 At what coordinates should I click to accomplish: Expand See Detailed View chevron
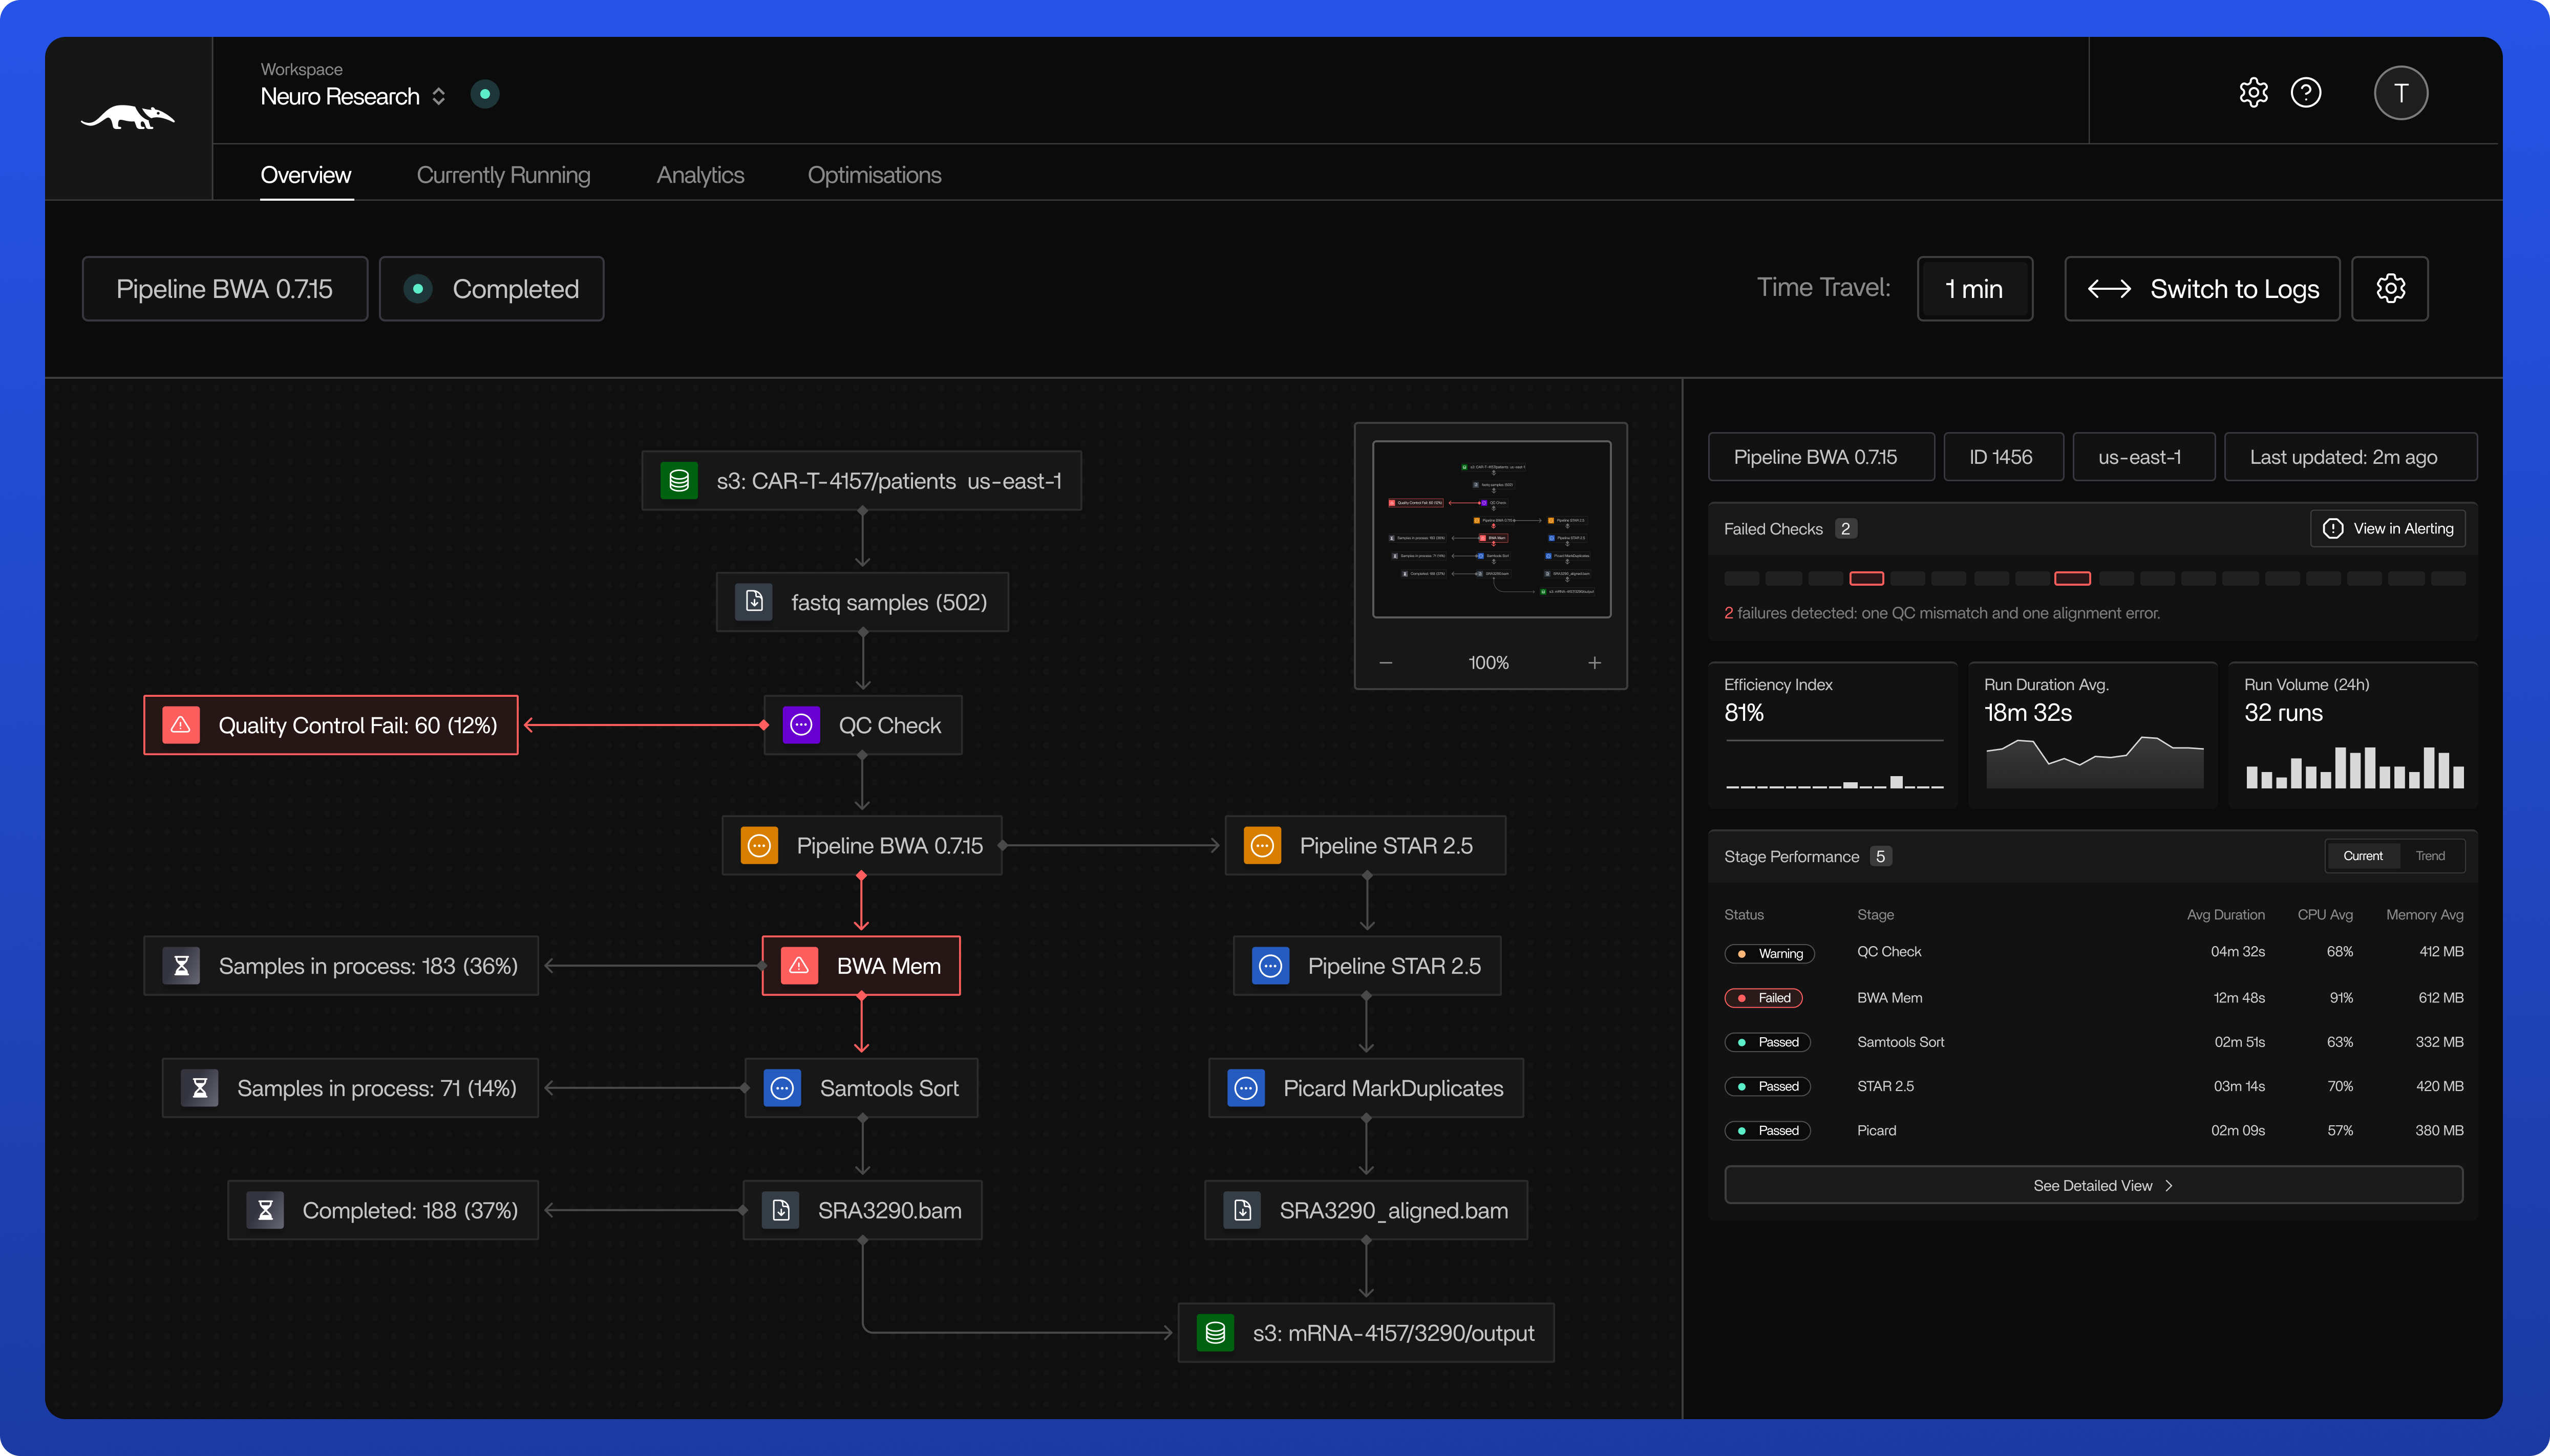pos(2169,1185)
